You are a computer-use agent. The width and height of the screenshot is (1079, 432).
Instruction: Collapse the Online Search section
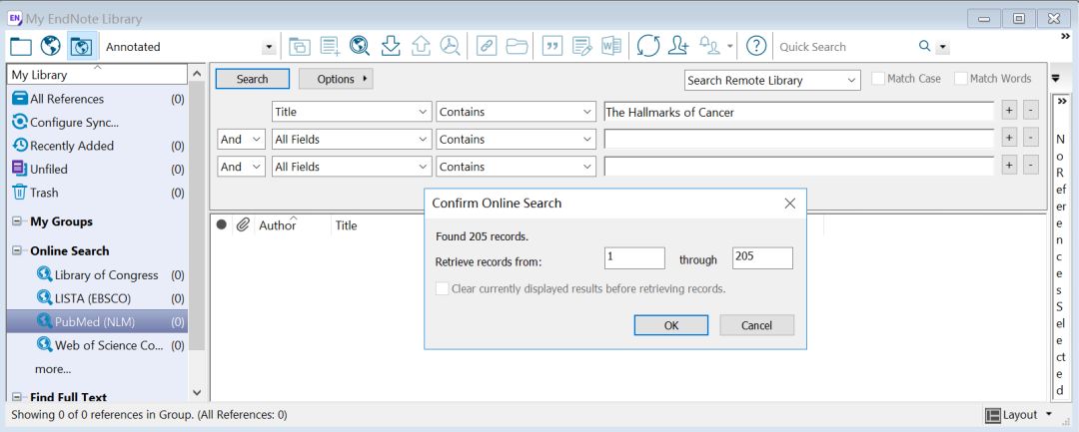pyautogui.click(x=16, y=250)
